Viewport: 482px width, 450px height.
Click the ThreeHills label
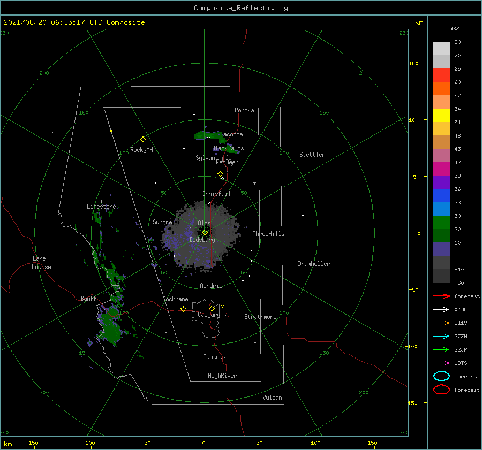pos(268,234)
